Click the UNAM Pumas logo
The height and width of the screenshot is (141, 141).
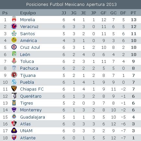[x=14, y=130]
